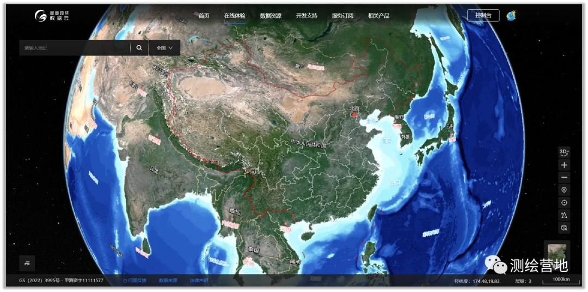Open the 首页 menu item
The width and height of the screenshot is (588, 292).
(204, 16)
